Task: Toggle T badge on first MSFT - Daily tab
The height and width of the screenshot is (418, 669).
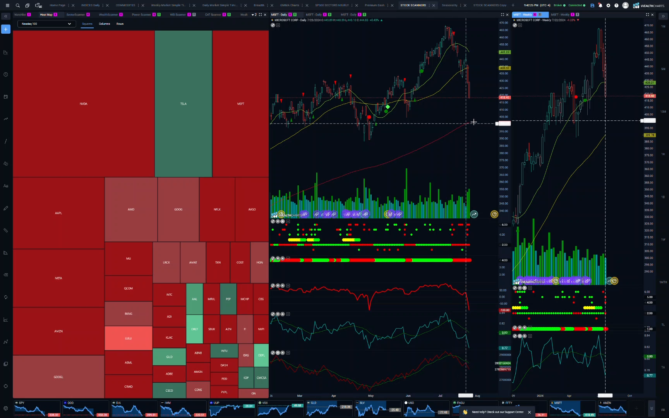Action: click(295, 15)
